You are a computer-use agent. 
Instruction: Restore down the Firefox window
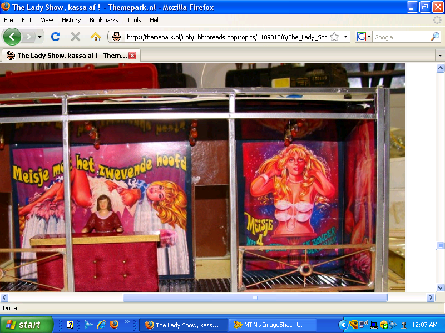click(425, 7)
